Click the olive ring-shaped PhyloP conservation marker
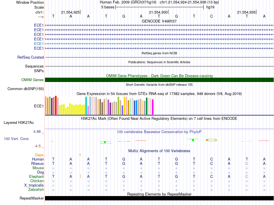The image size is (274, 205). coord(211,140)
